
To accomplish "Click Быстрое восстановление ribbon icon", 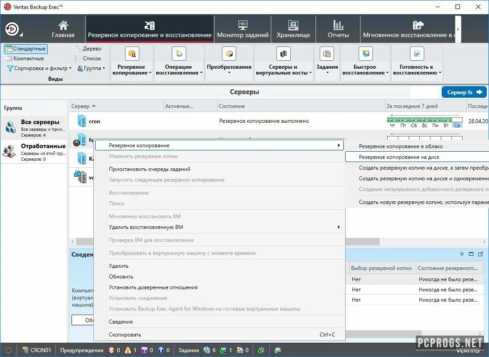I will click(366, 54).
